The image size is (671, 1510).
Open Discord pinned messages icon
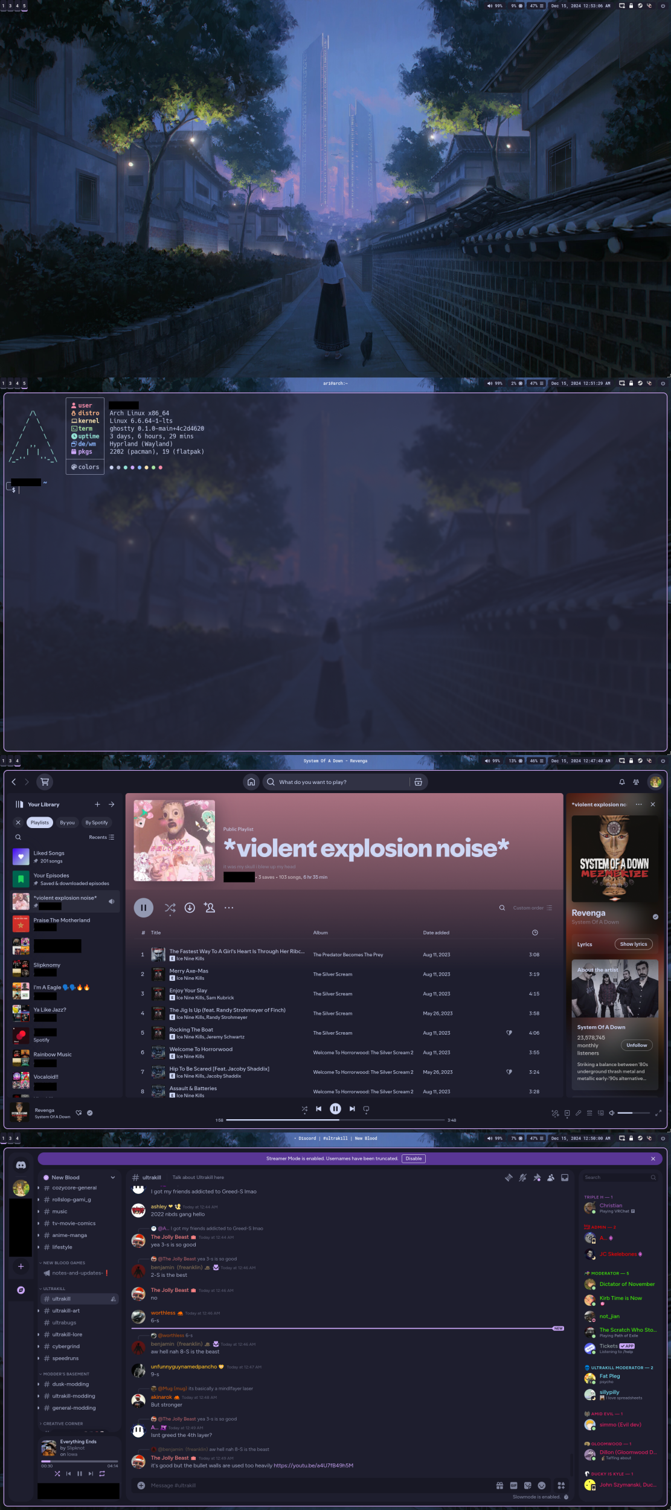tap(536, 1177)
